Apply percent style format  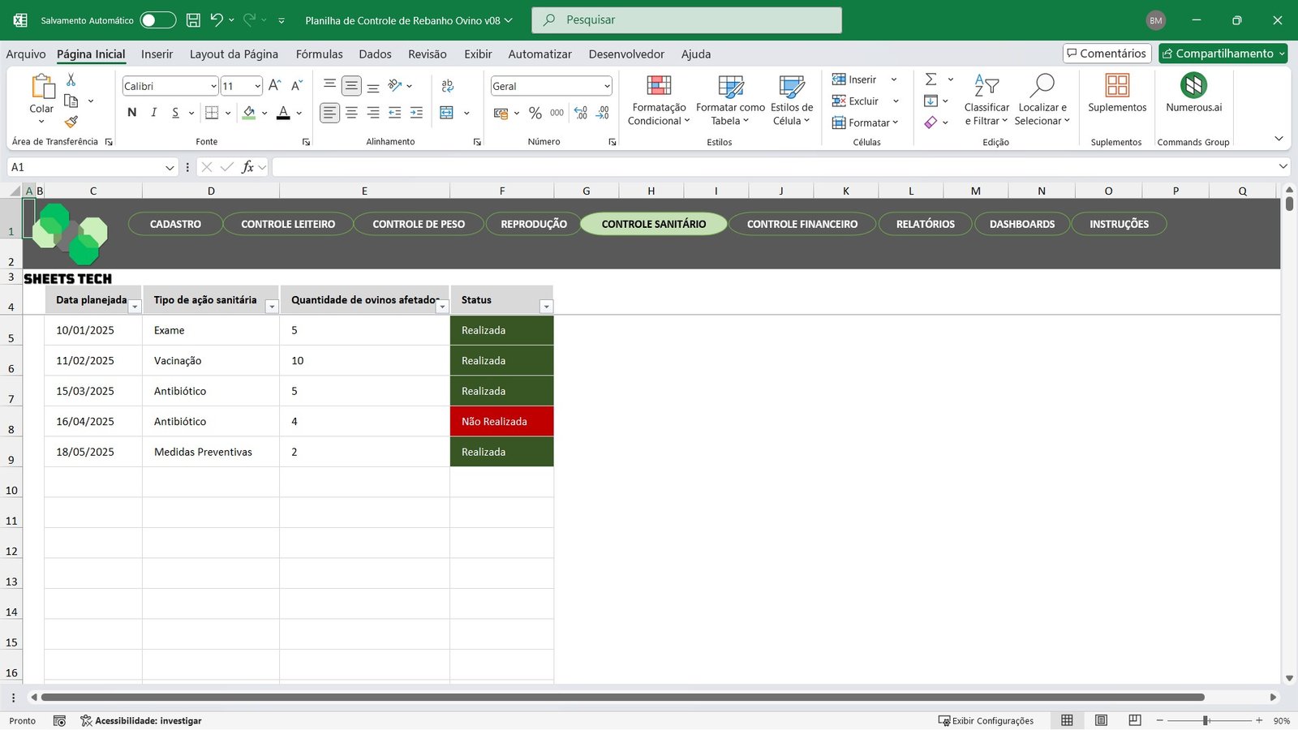pyautogui.click(x=535, y=113)
